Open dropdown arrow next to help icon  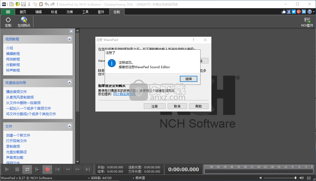(x=314, y=12)
